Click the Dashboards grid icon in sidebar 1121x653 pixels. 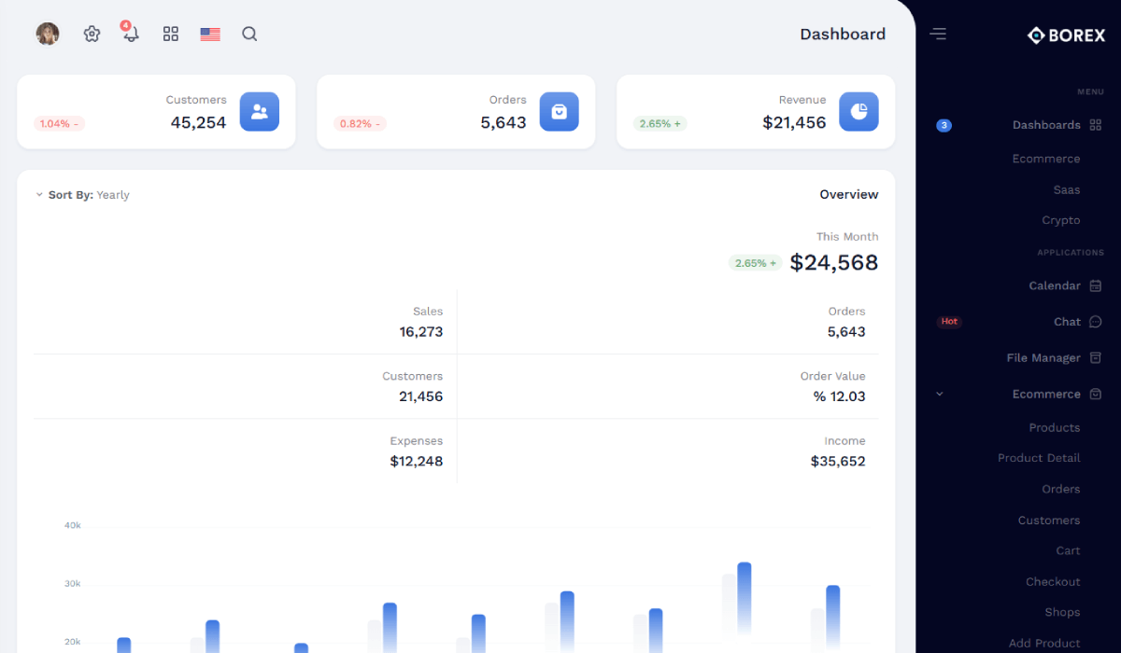coord(1096,125)
